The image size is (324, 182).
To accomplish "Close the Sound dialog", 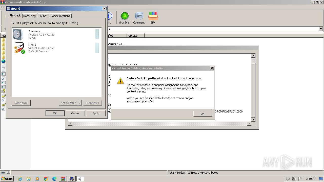I will (104, 9).
